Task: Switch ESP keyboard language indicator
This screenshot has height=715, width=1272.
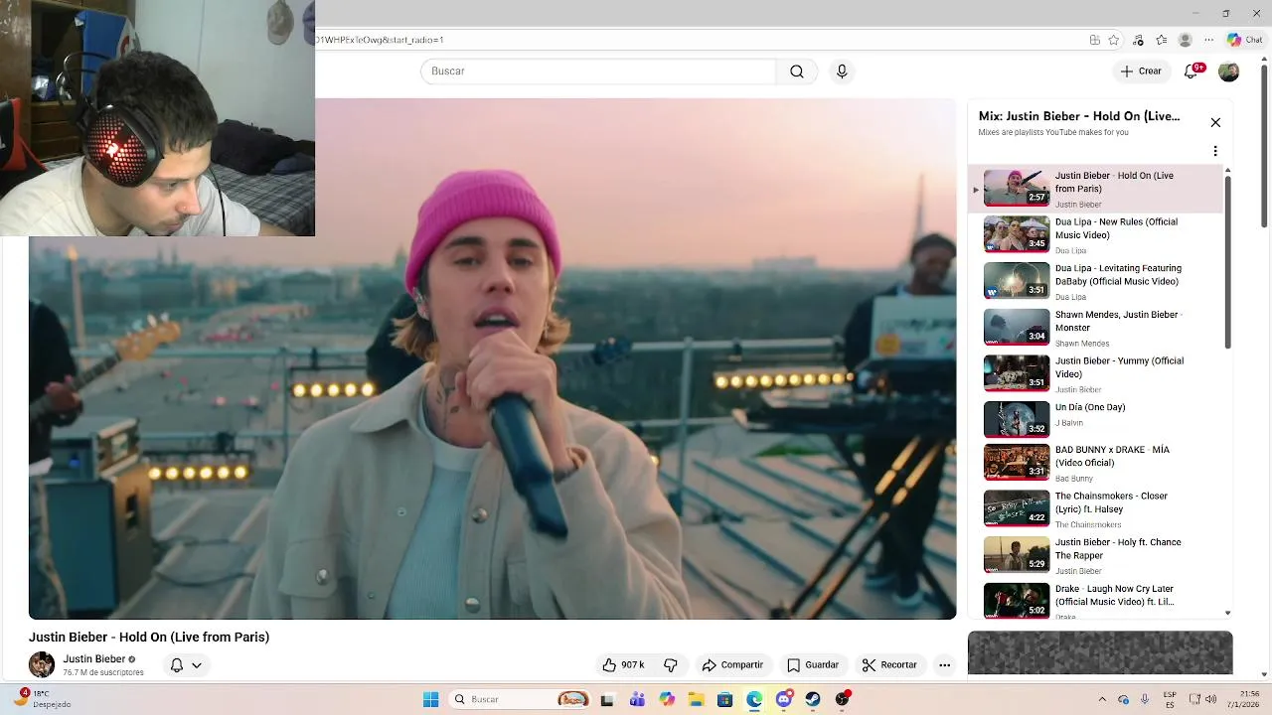Action: click(1170, 699)
